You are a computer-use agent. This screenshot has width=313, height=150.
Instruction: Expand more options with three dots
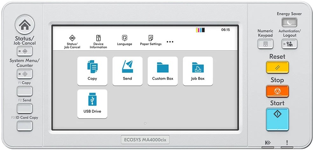tap(170, 42)
